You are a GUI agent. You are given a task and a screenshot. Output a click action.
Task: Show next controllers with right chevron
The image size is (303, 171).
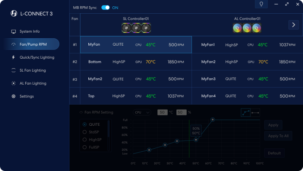294,25
